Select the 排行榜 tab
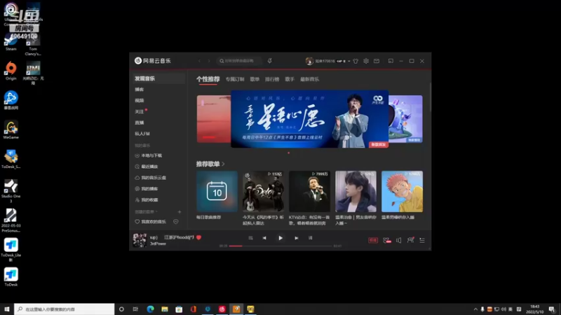Image resolution: width=561 pixels, height=315 pixels. 272,79
